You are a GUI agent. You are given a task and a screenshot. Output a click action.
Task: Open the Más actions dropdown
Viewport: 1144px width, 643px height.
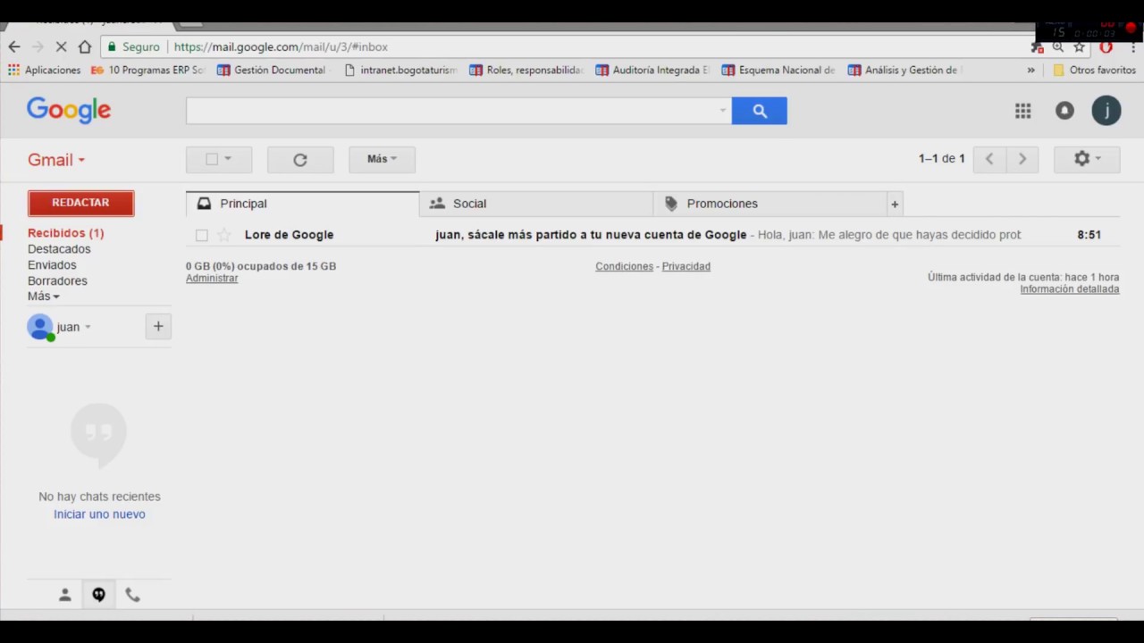point(382,159)
